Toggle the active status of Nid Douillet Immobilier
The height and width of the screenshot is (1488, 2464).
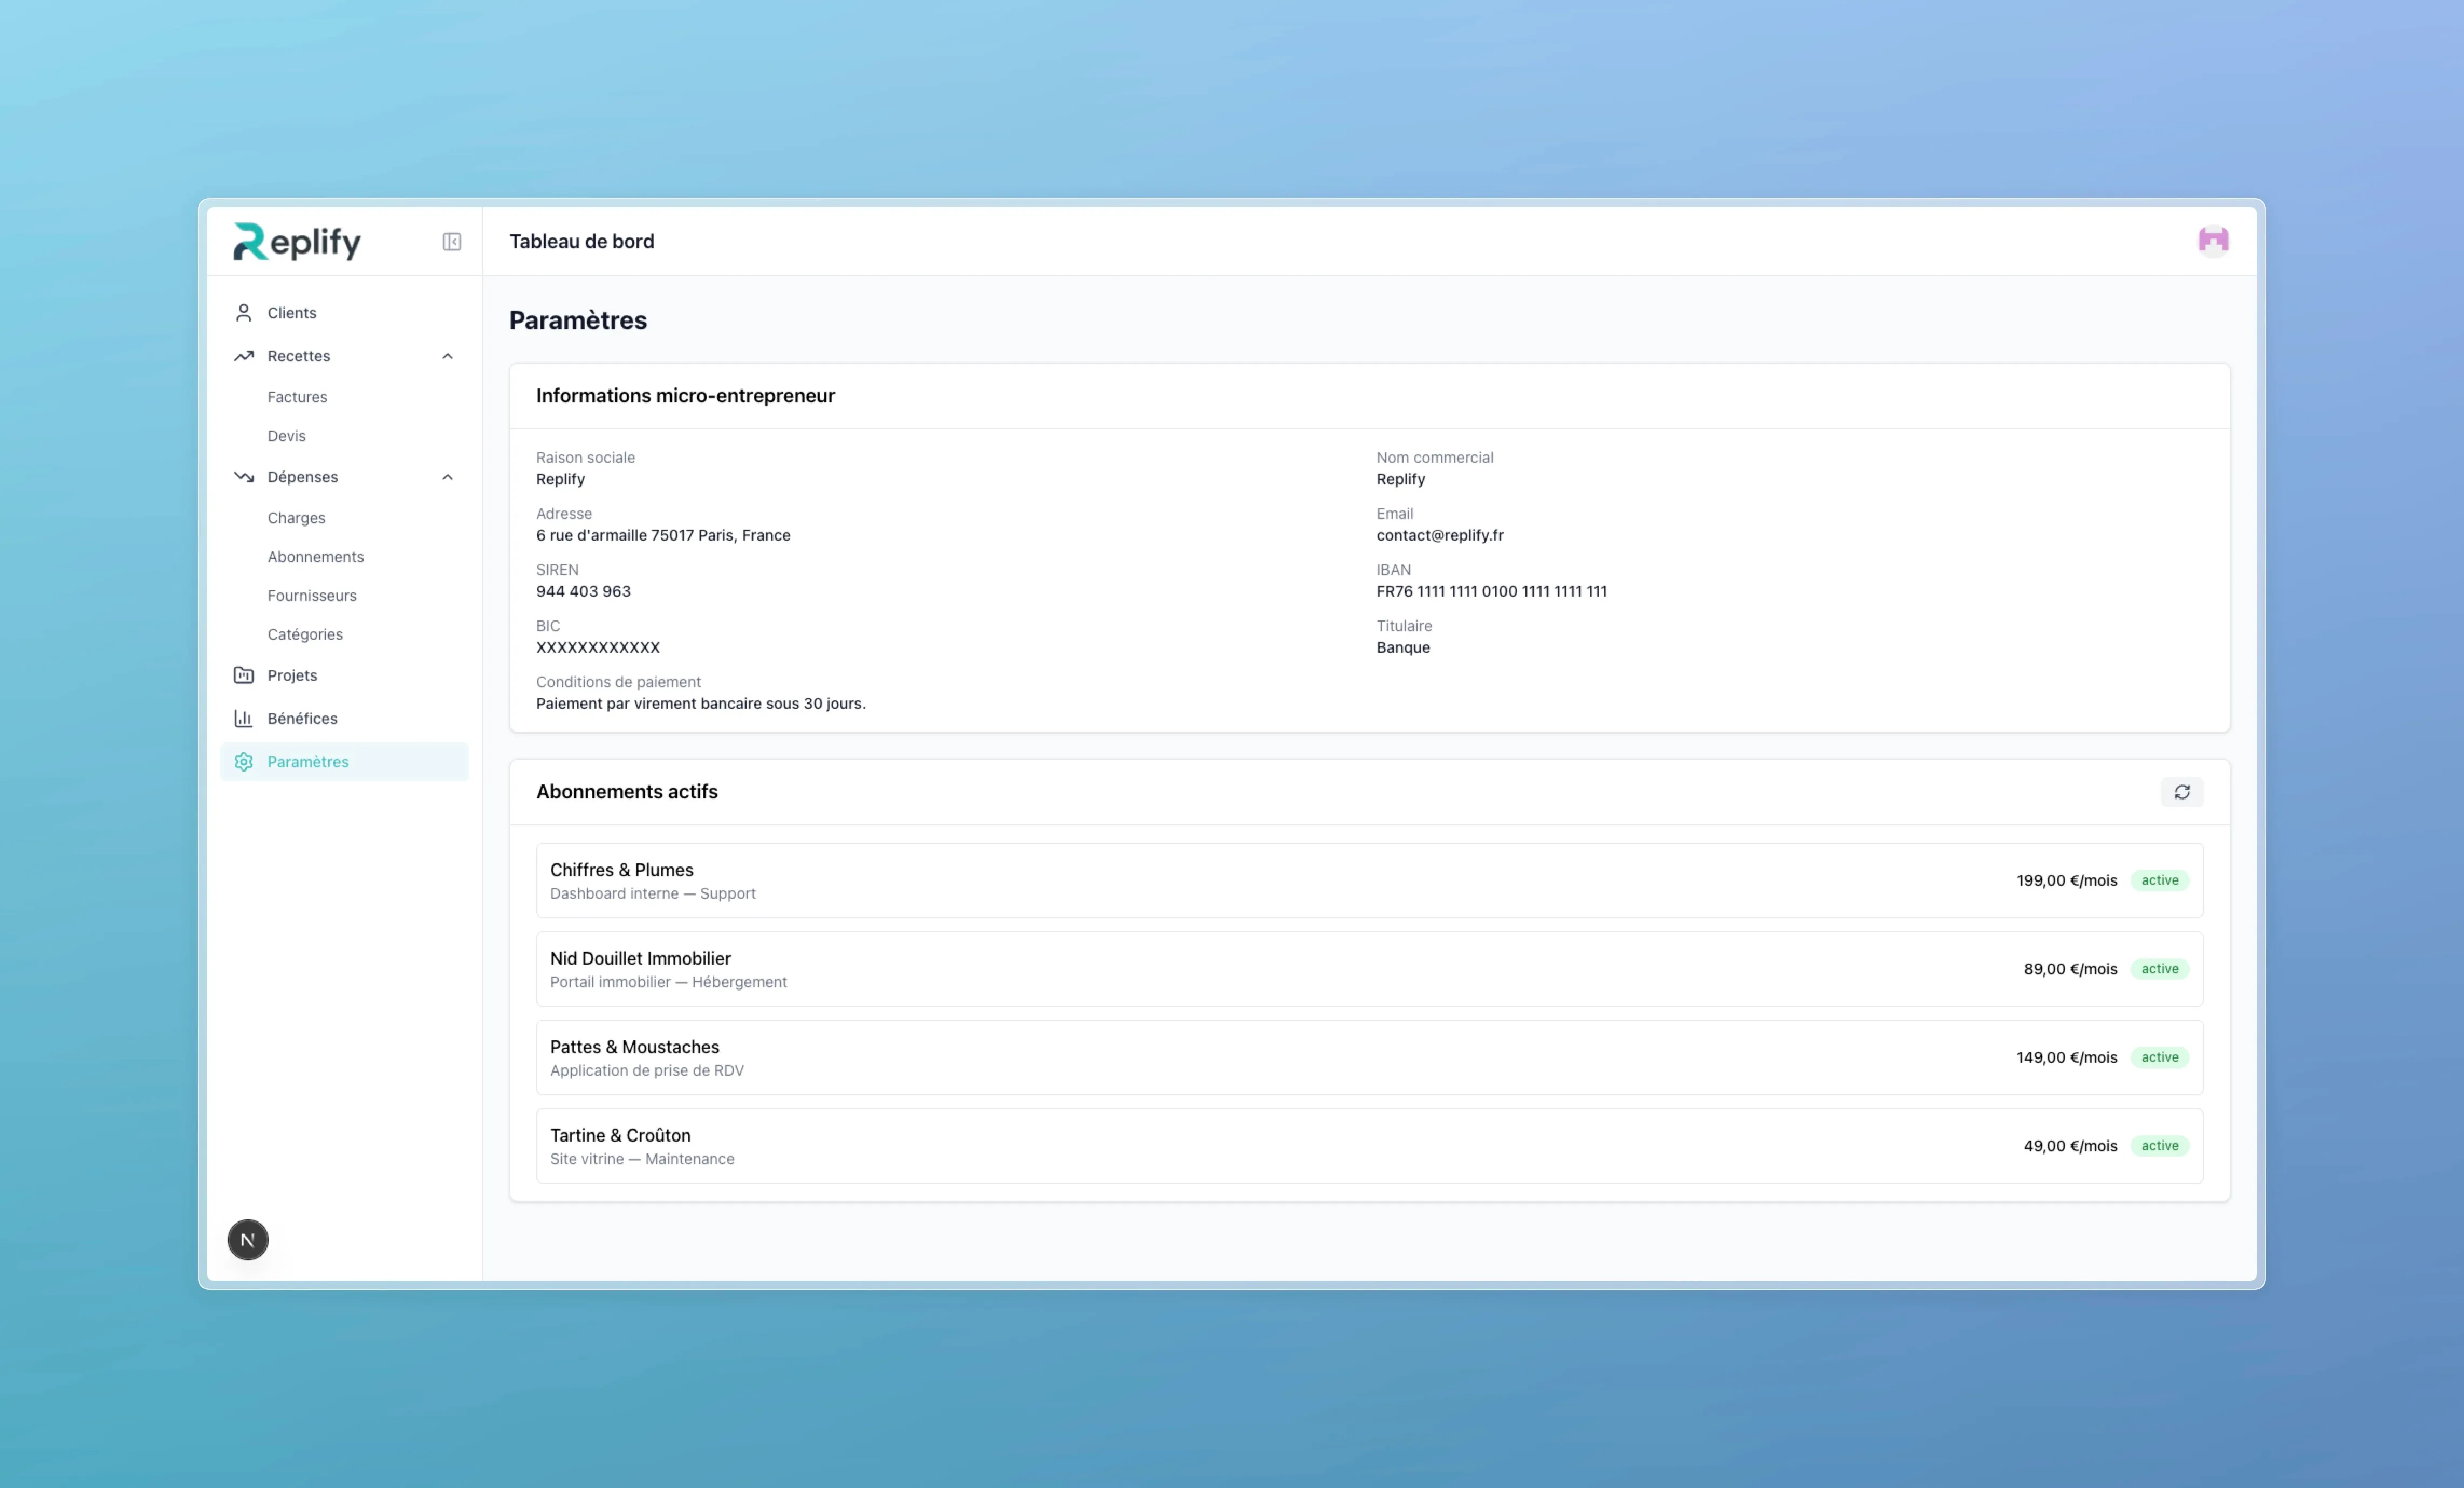[x=2160, y=968]
